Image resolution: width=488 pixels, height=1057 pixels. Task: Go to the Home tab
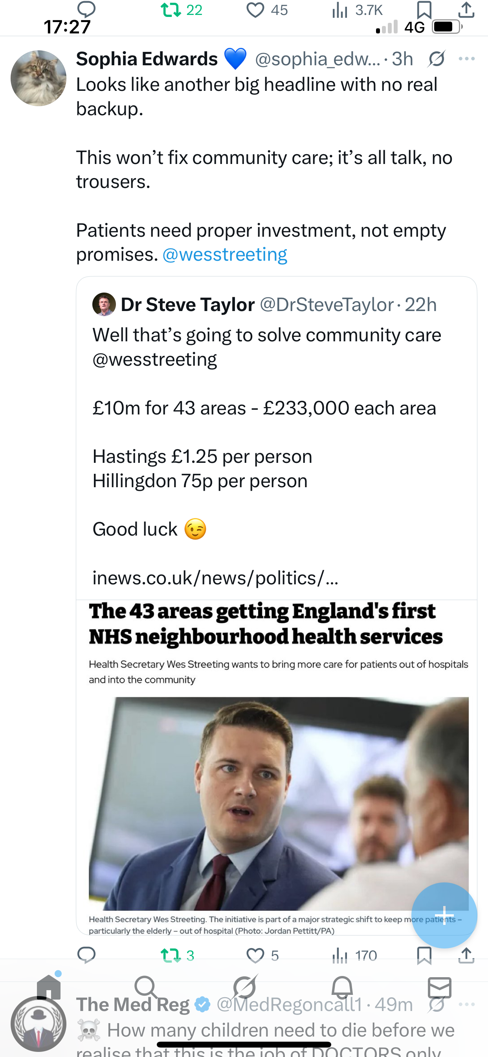pyautogui.click(x=48, y=987)
